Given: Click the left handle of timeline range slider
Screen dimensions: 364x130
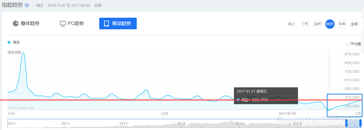Looking at the screenshot, I should pos(346,123).
